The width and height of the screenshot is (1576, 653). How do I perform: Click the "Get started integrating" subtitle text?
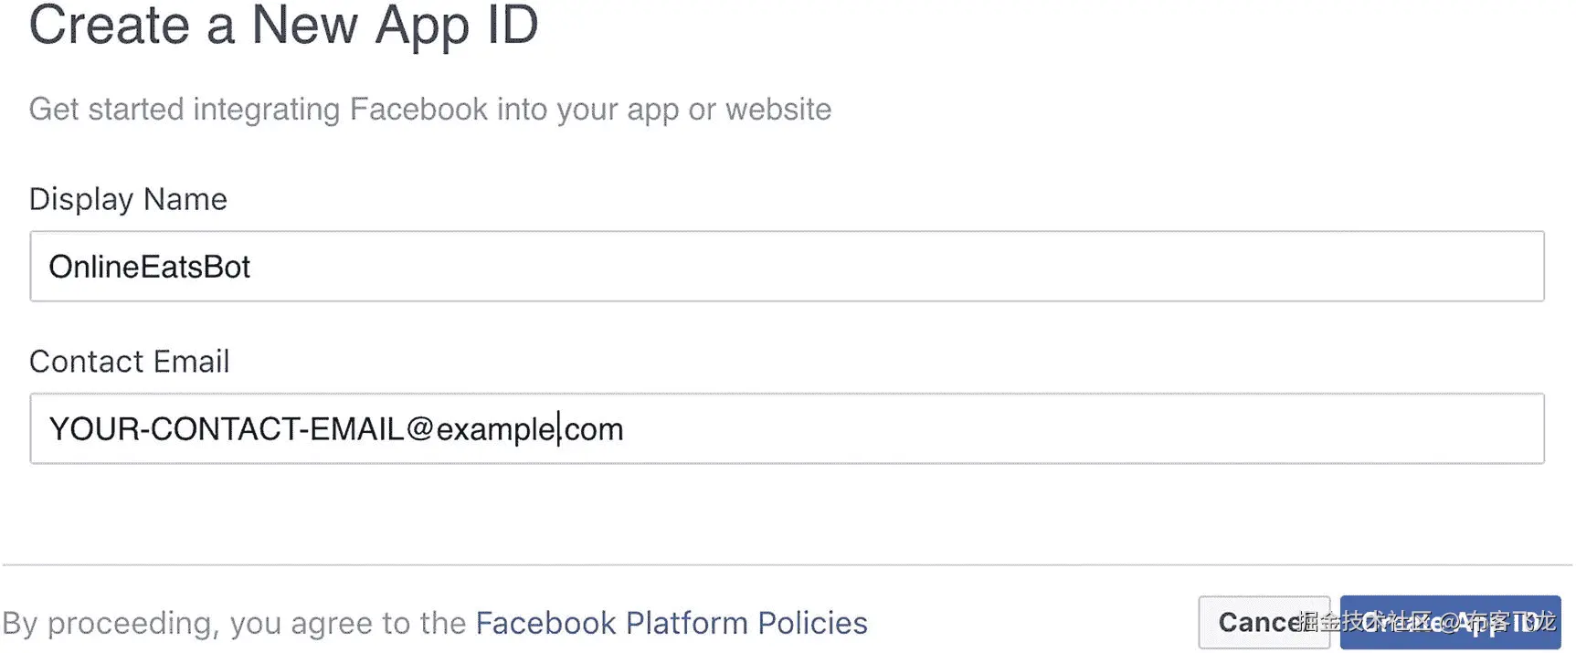tap(185, 110)
